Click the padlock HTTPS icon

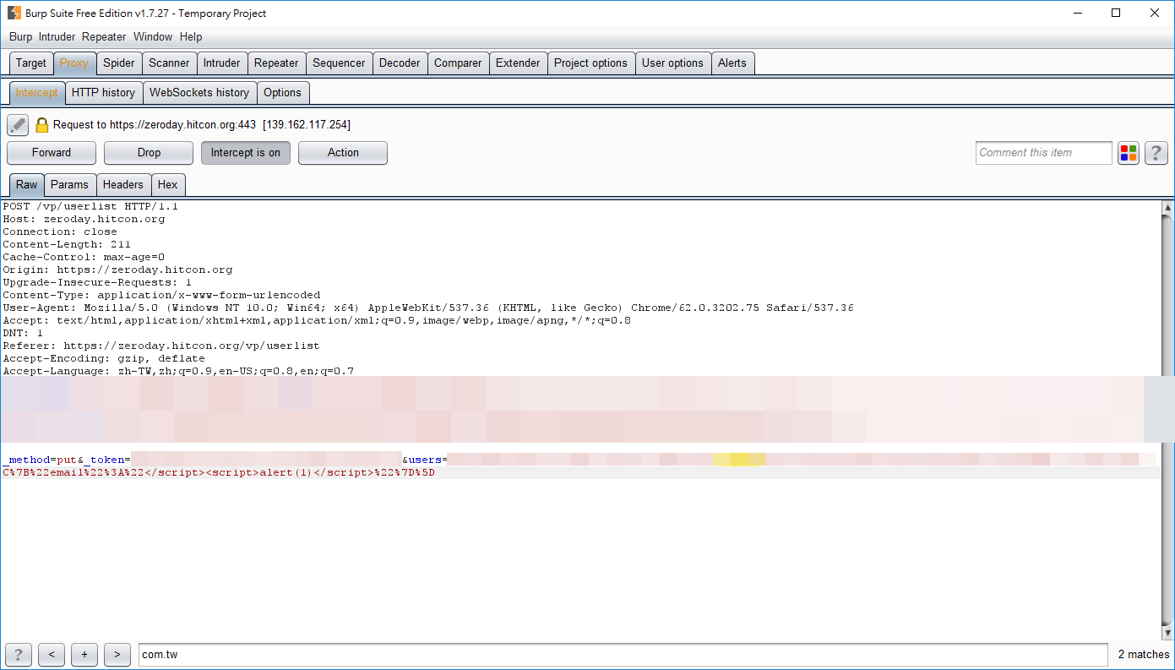[x=41, y=125]
